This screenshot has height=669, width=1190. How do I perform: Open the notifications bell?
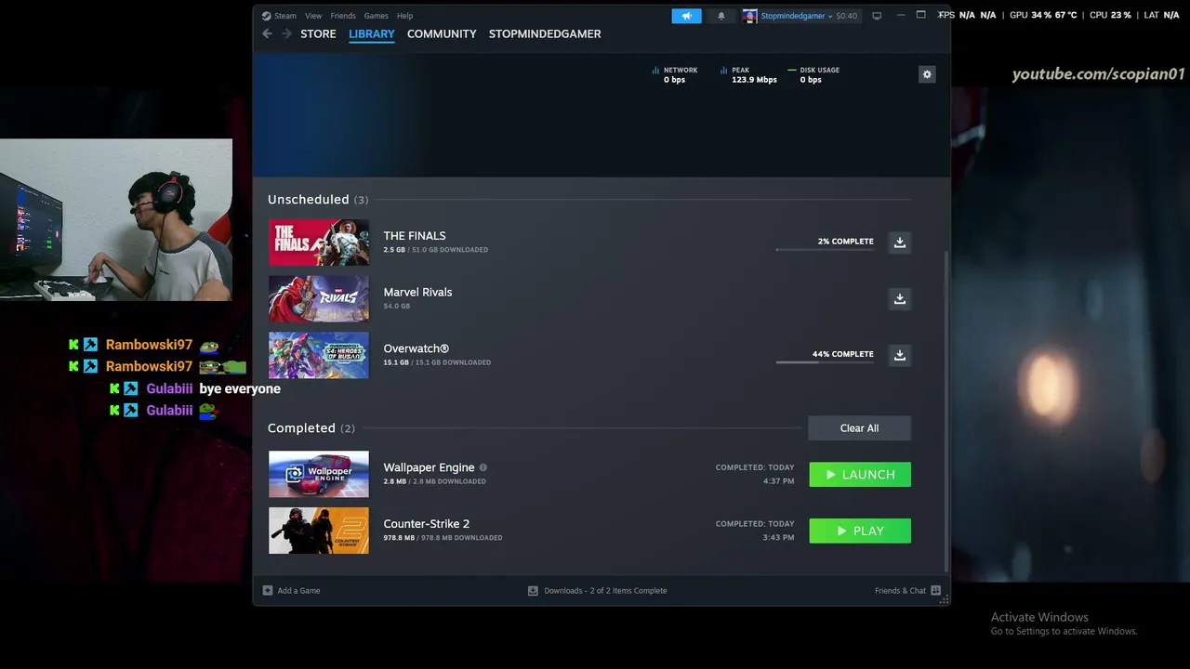[x=721, y=16]
